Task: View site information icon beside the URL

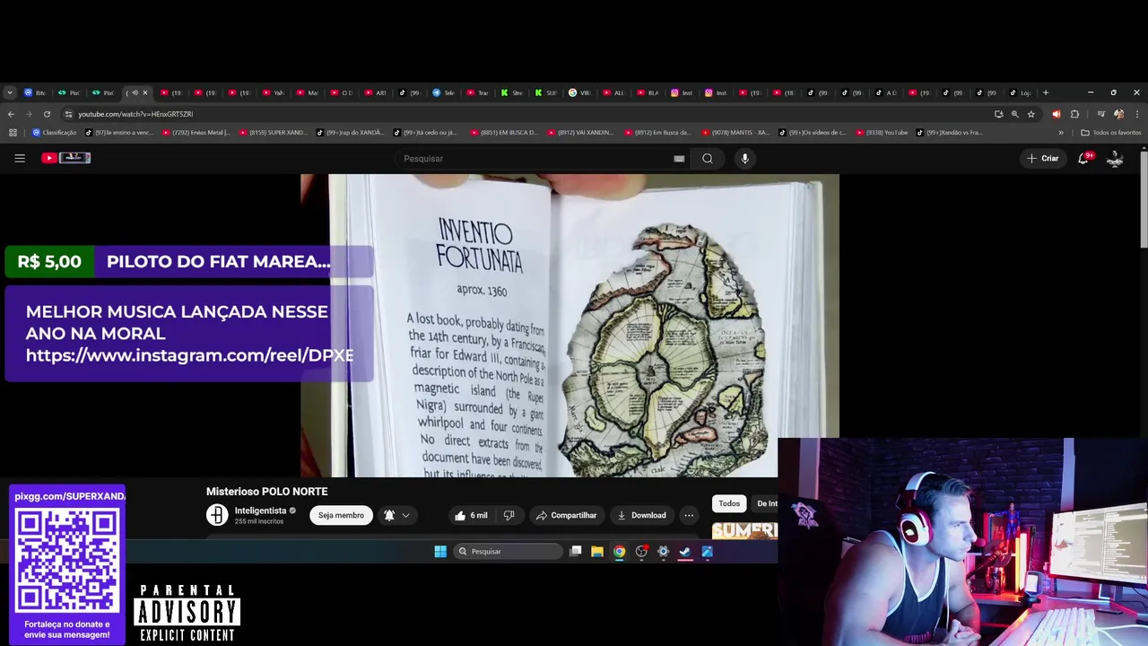Action: point(68,114)
